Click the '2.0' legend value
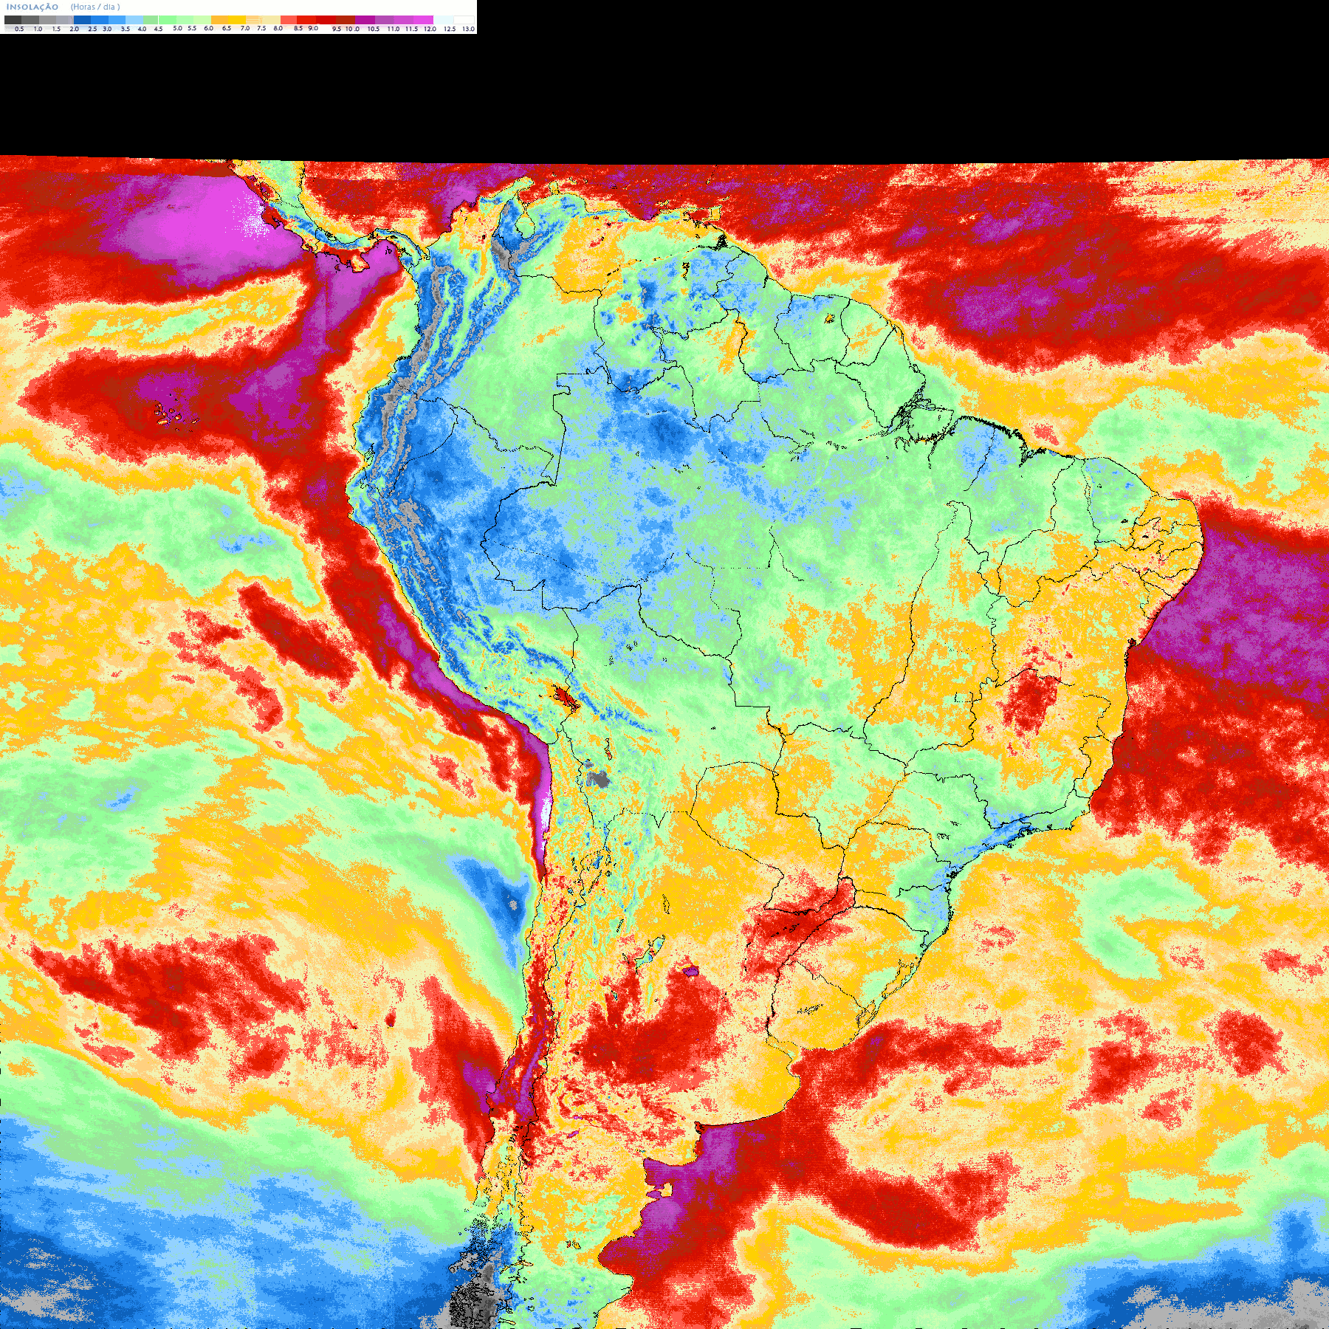 pos(75,29)
